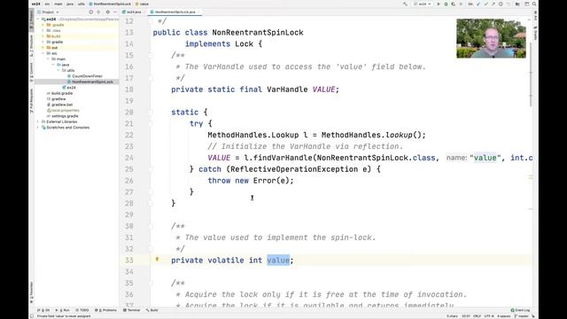567x319 pixels.
Task: Start debugging with the bug icon
Action: 446,4
